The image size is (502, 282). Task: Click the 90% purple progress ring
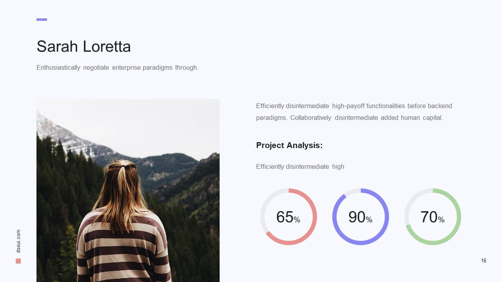click(361, 217)
